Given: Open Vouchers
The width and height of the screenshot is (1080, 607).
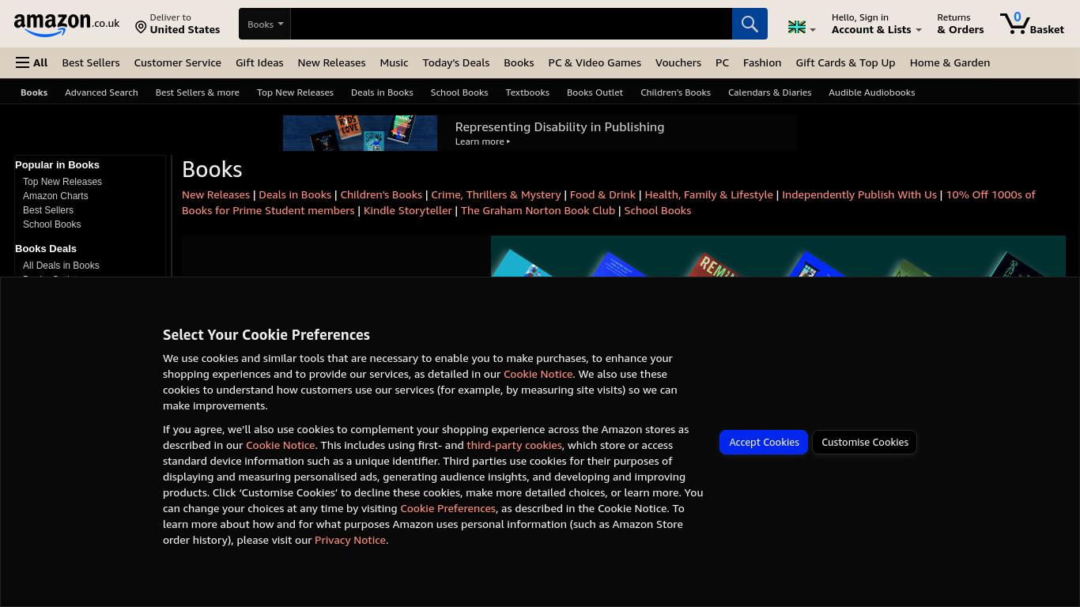Looking at the screenshot, I should pos(678,62).
